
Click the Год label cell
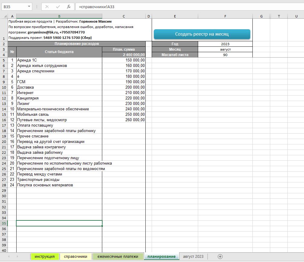pos(175,44)
